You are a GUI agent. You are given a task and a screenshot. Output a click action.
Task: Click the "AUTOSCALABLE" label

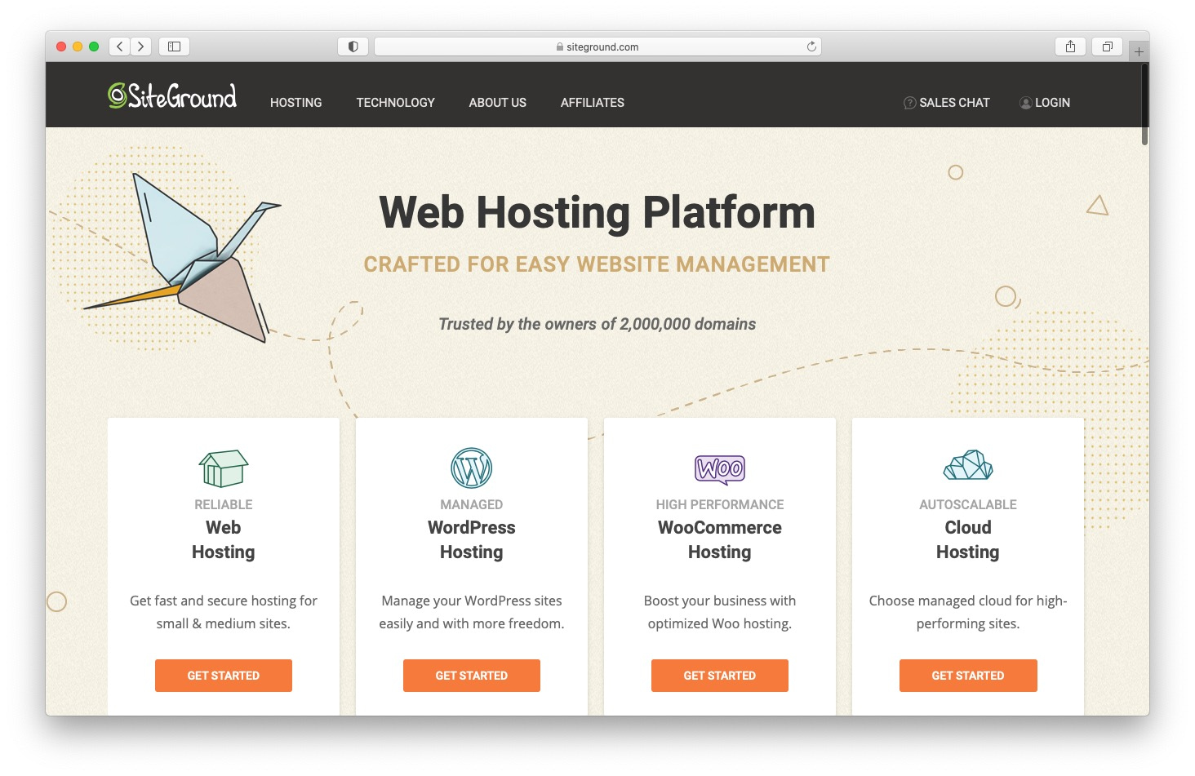(x=968, y=504)
